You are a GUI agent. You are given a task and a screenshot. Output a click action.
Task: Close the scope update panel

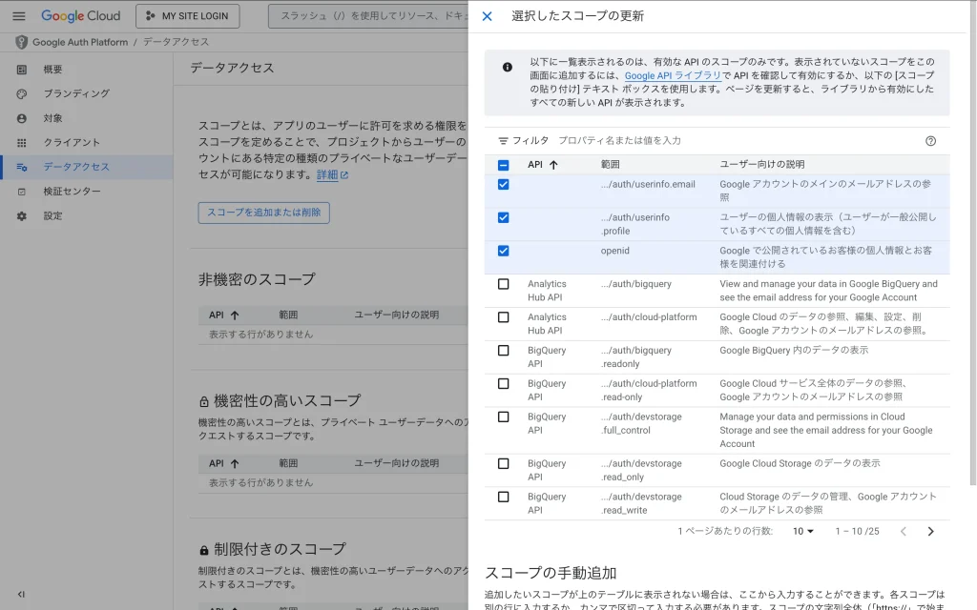click(488, 16)
